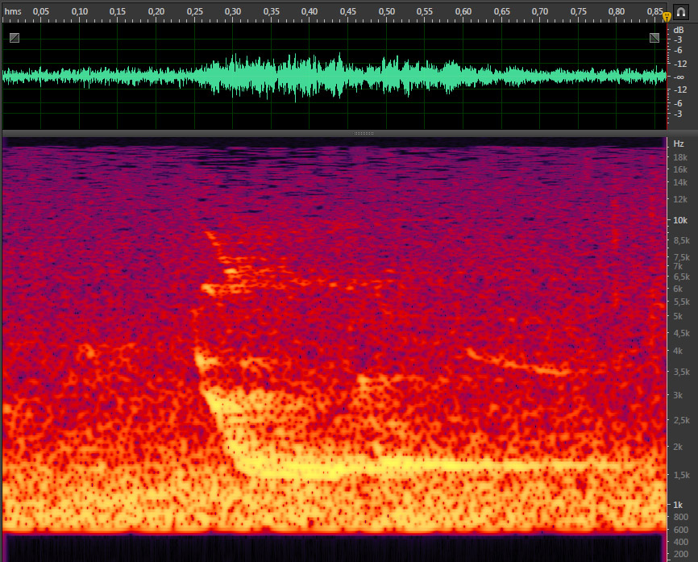Click the 'Hz' frequency scale label
The width and height of the screenshot is (698, 562).
click(679, 144)
